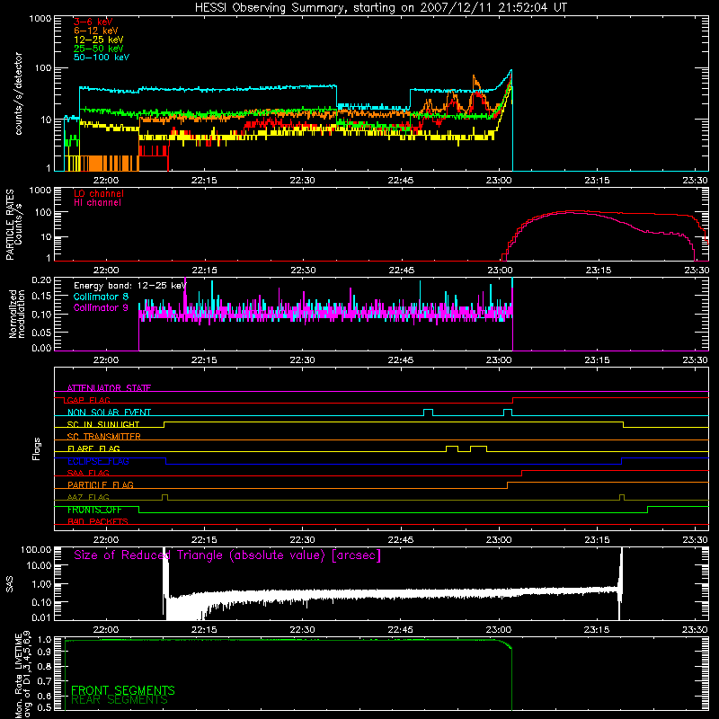Click the HI channel legend label
Screen dimensions: 719x719
coord(97,203)
